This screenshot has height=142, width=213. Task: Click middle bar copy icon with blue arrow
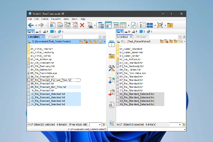[x=112, y=80]
